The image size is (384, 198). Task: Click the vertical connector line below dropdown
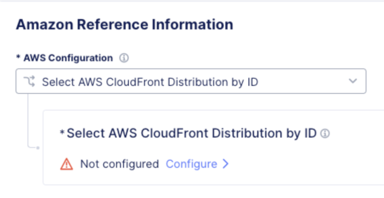[28, 120]
